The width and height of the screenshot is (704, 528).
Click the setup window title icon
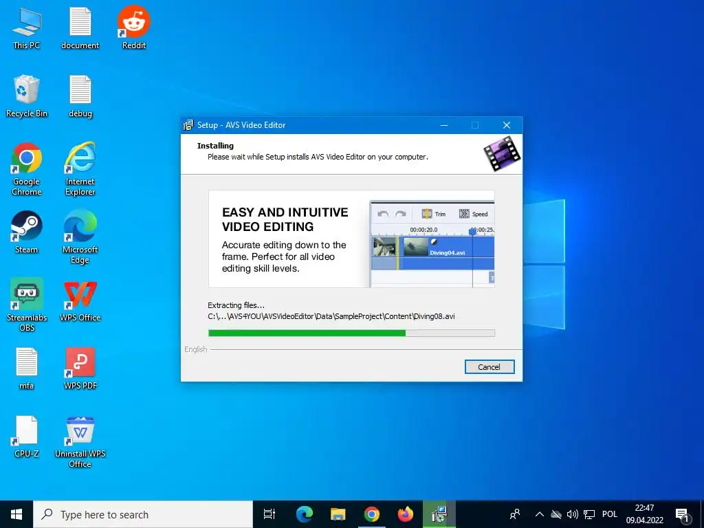[188, 125]
